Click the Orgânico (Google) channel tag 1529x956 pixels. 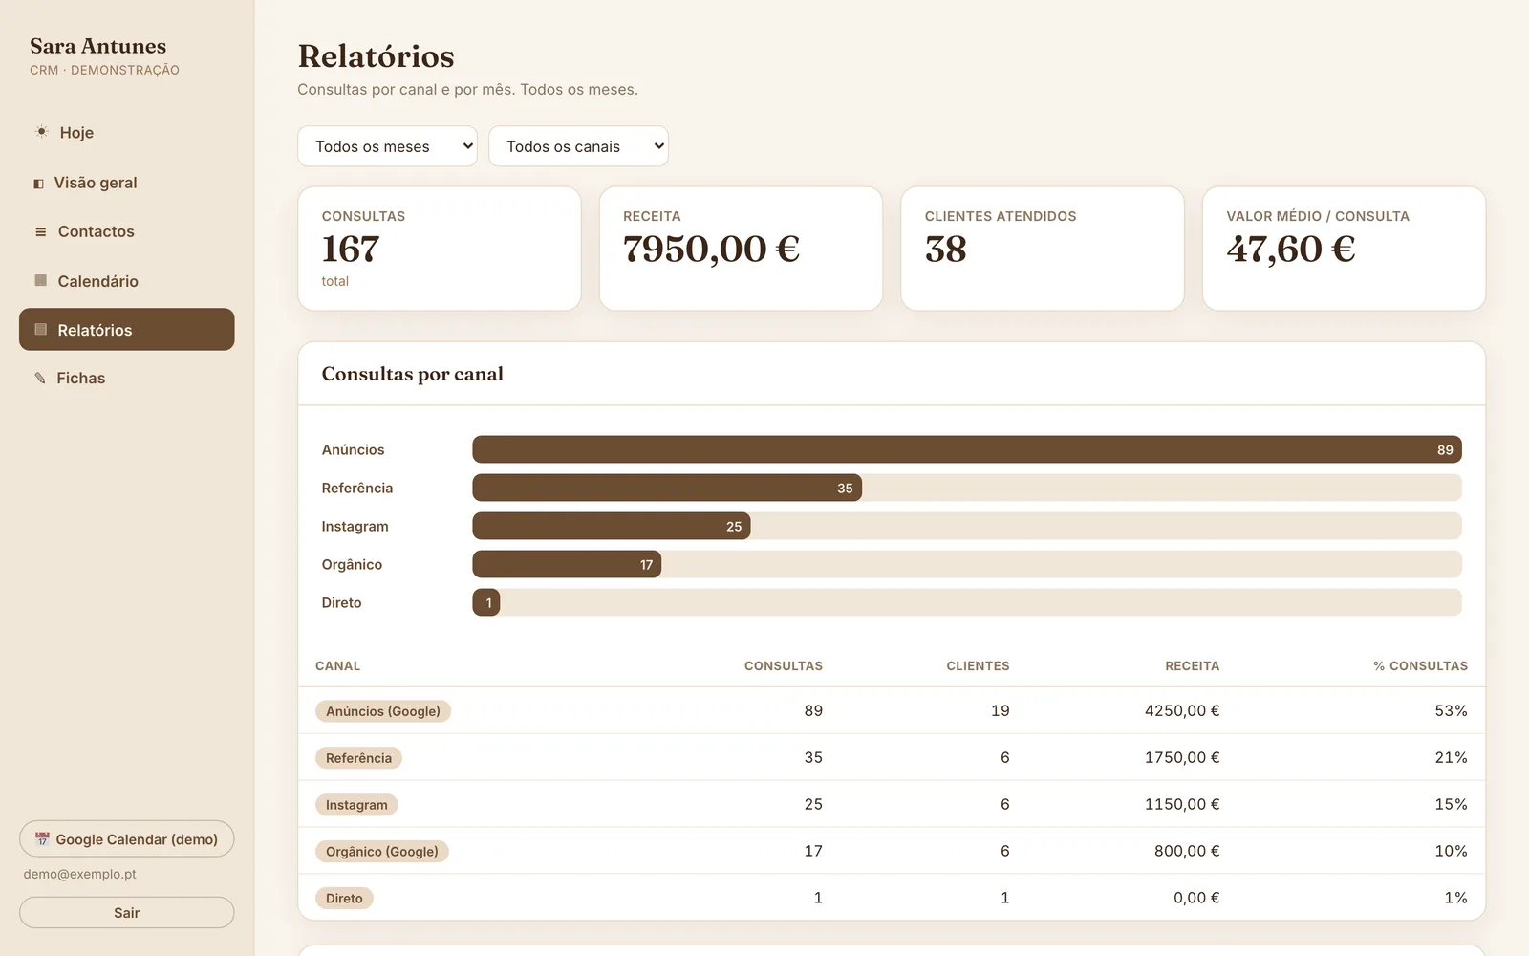[382, 851]
